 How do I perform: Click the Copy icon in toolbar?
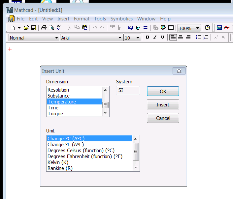[77, 27]
